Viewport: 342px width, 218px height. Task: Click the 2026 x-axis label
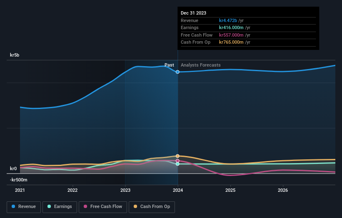click(x=283, y=190)
